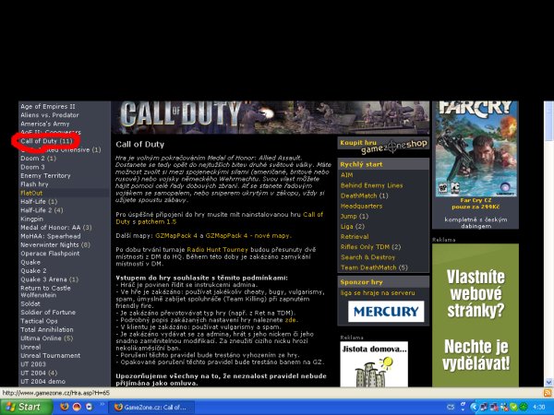Open Medal of Honor: AA (3)
This screenshot has height=415, width=554.
(55, 228)
